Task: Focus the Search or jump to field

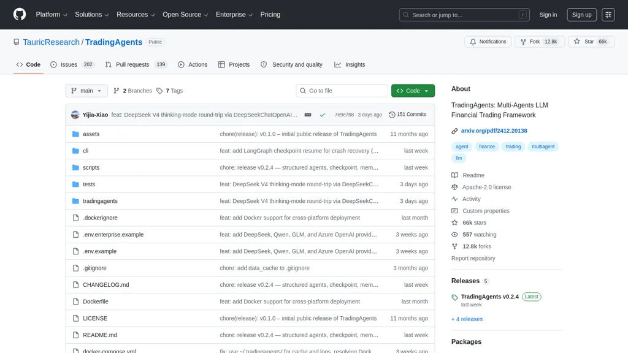Action: coord(464,15)
